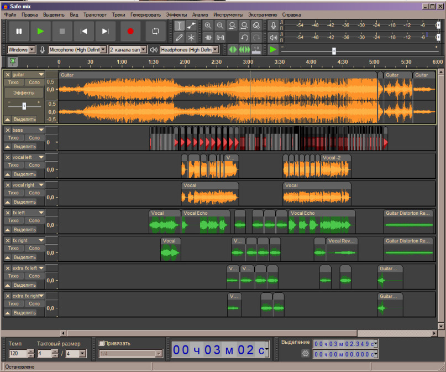
Task: Skip to start of project
Action: [83, 32]
